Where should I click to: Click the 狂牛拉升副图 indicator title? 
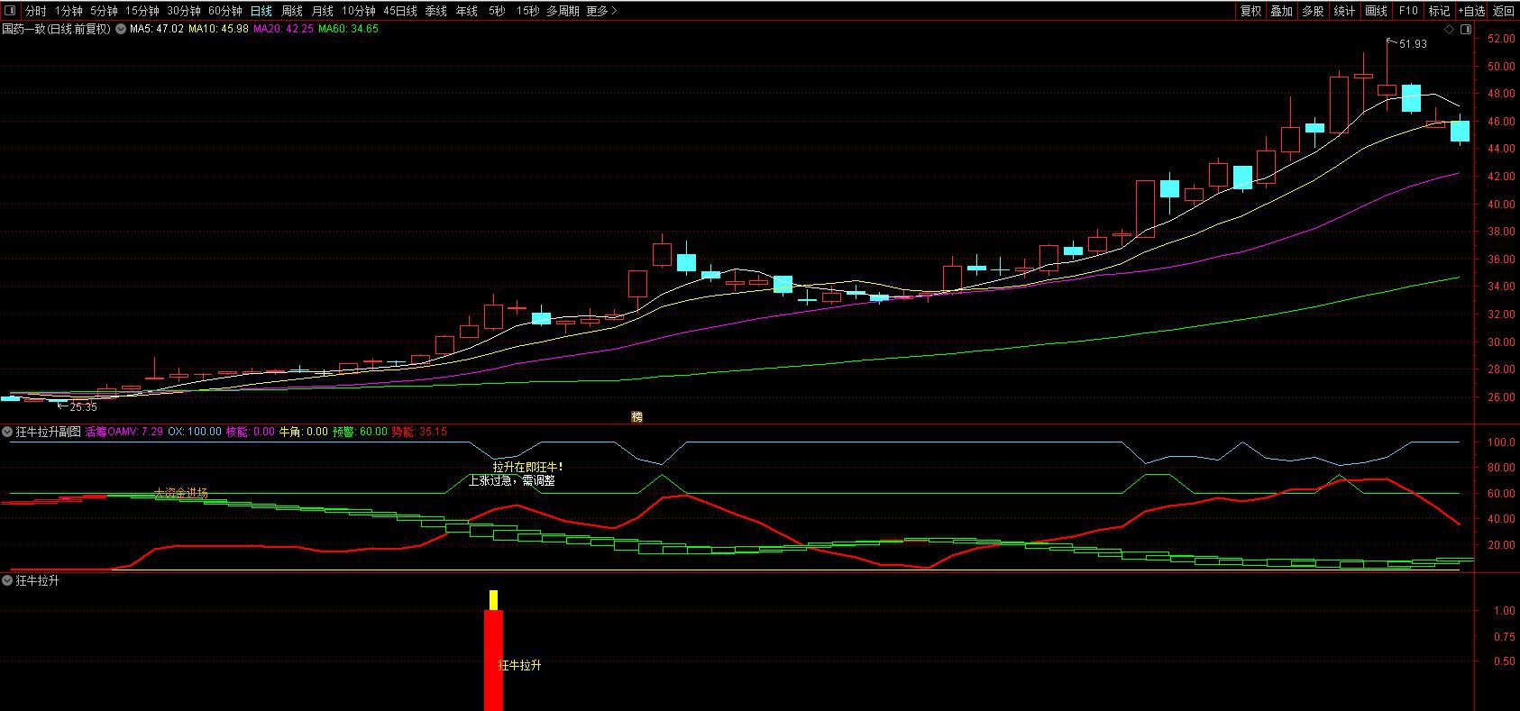(x=49, y=432)
